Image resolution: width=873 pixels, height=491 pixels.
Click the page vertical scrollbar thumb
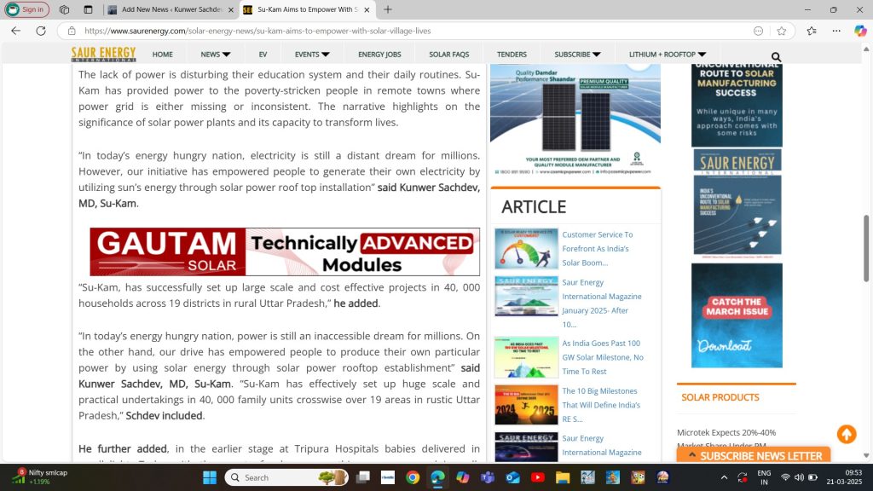pos(866,248)
